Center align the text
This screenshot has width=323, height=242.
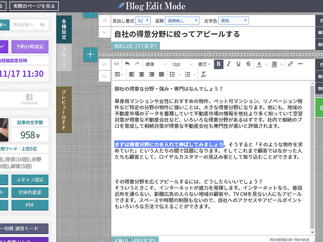[x=142, y=74]
